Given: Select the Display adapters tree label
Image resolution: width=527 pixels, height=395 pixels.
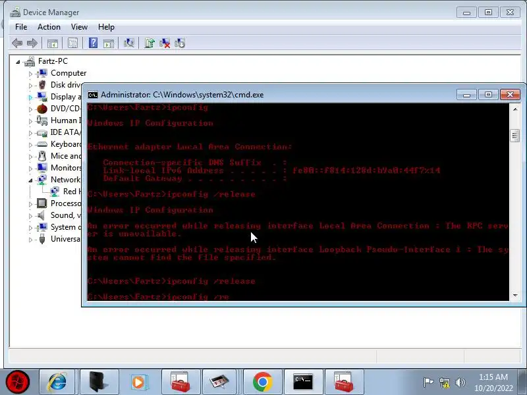Looking at the screenshot, I should pyautogui.click(x=66, y=97).
